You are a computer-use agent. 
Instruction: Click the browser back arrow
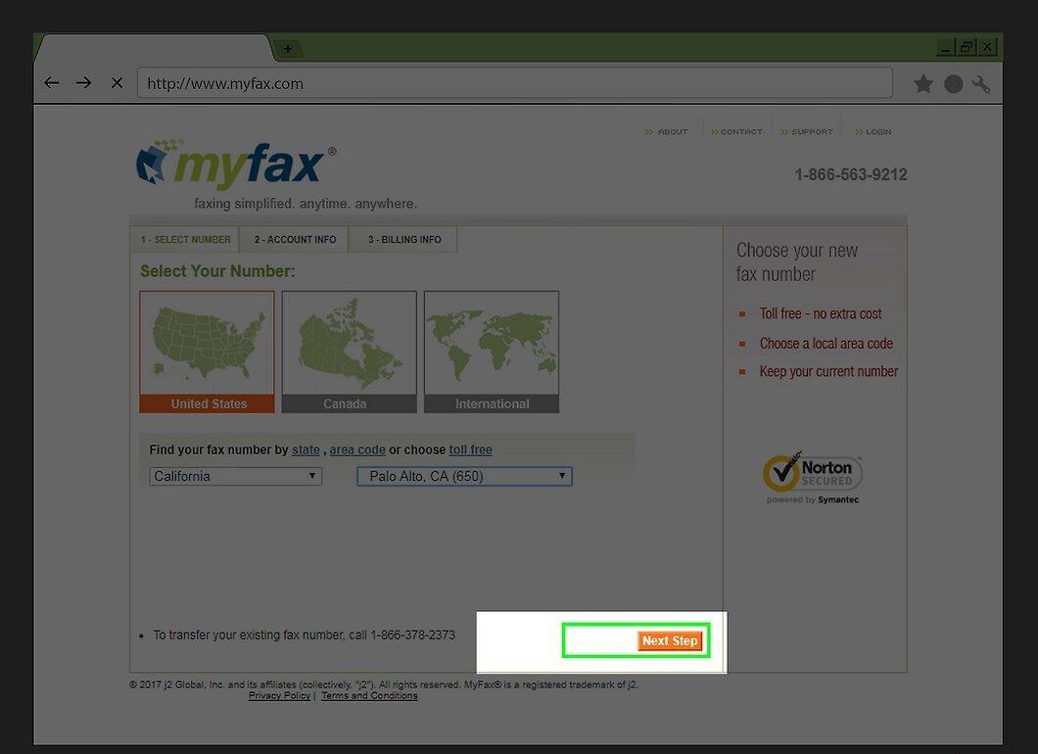[52, 83]
